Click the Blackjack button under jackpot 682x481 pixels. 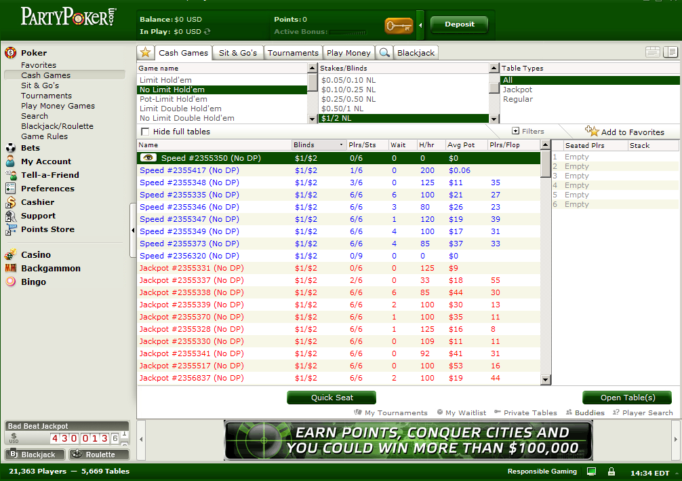(x=35, y=455)
